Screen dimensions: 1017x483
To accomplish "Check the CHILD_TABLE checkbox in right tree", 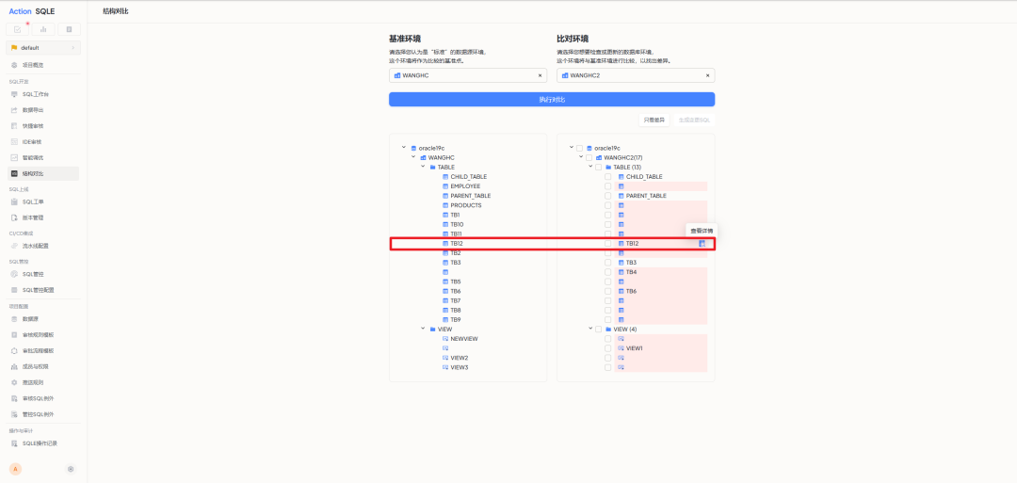I will tap(607, 176).
